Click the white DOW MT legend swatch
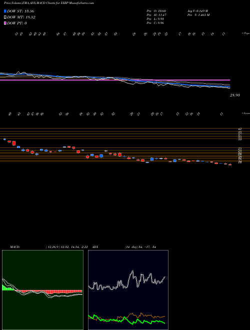Viewport: 250px width, 330px height. click(5, 17)
